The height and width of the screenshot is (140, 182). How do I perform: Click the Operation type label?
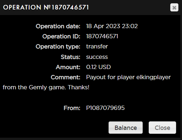[x=58, y=47]
